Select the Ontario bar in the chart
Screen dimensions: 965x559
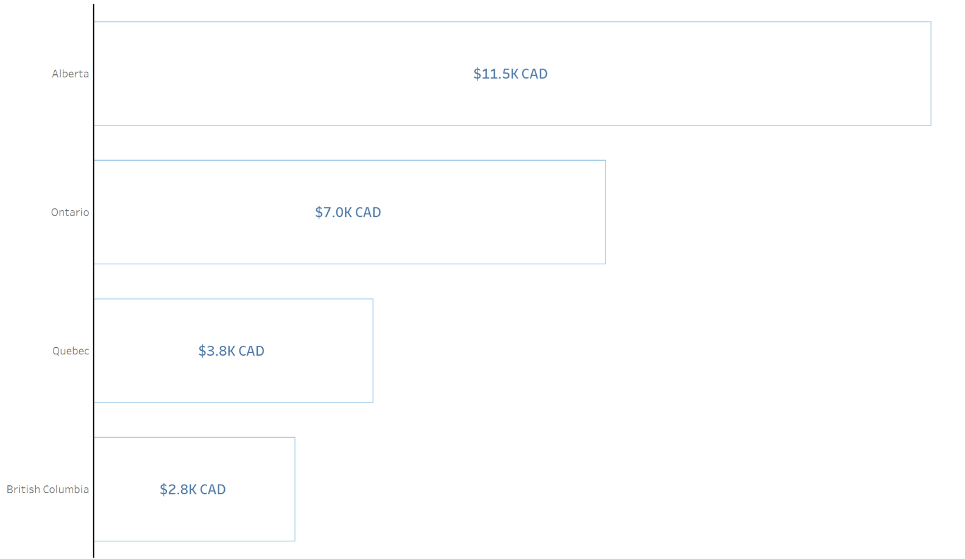coord(487,237)
